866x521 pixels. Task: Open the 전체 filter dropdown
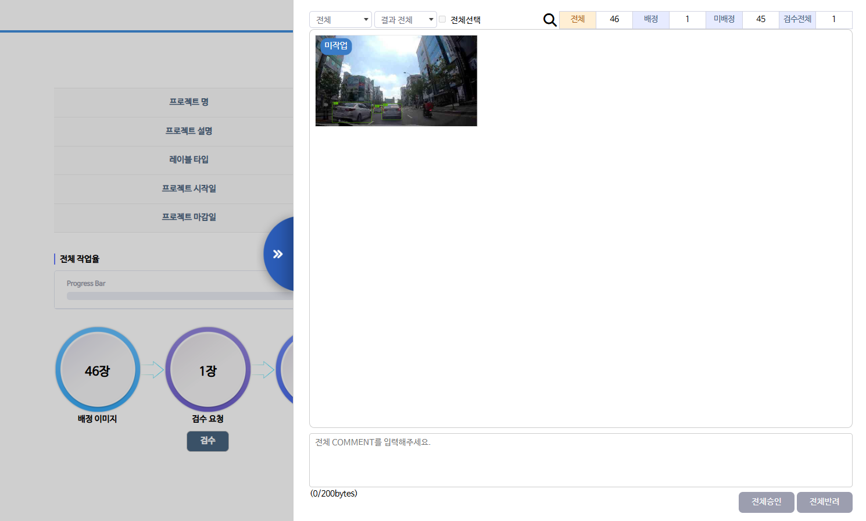pos(341,20)
